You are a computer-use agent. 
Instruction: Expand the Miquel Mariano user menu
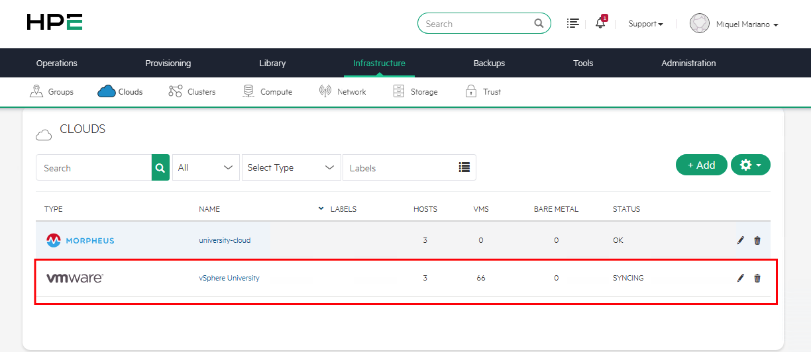click(747, 24)
